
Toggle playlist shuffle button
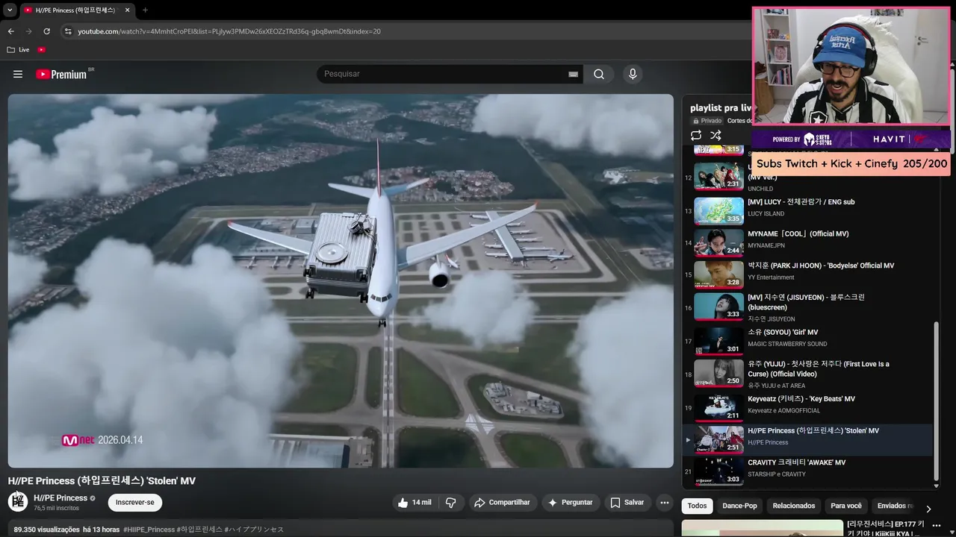pyautogui.click(x=716, y=135)
